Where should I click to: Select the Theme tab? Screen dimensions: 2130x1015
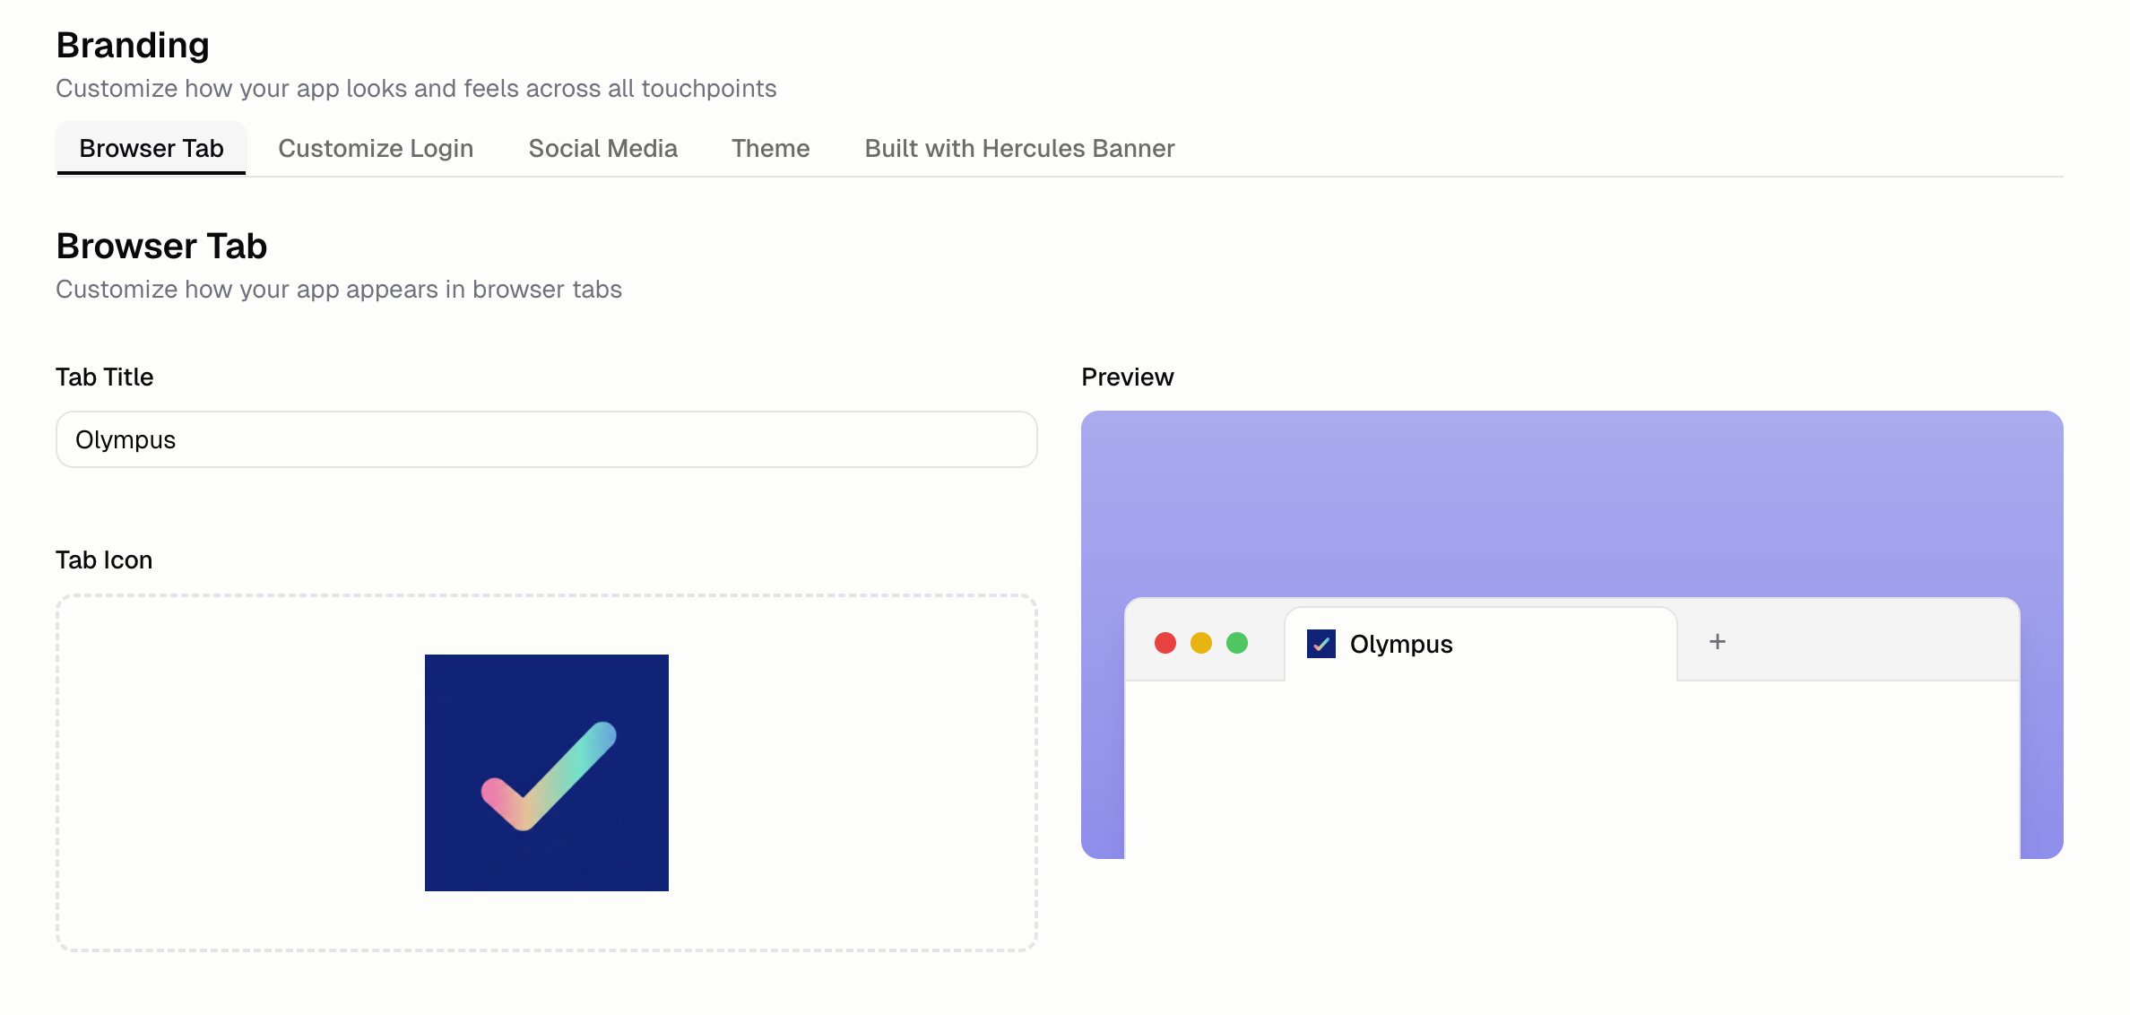coord(770,148)
